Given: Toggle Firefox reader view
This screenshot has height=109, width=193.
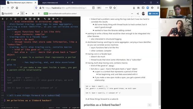Looking at the screenshot, I should pyautogui.click(x=93, y=8).
